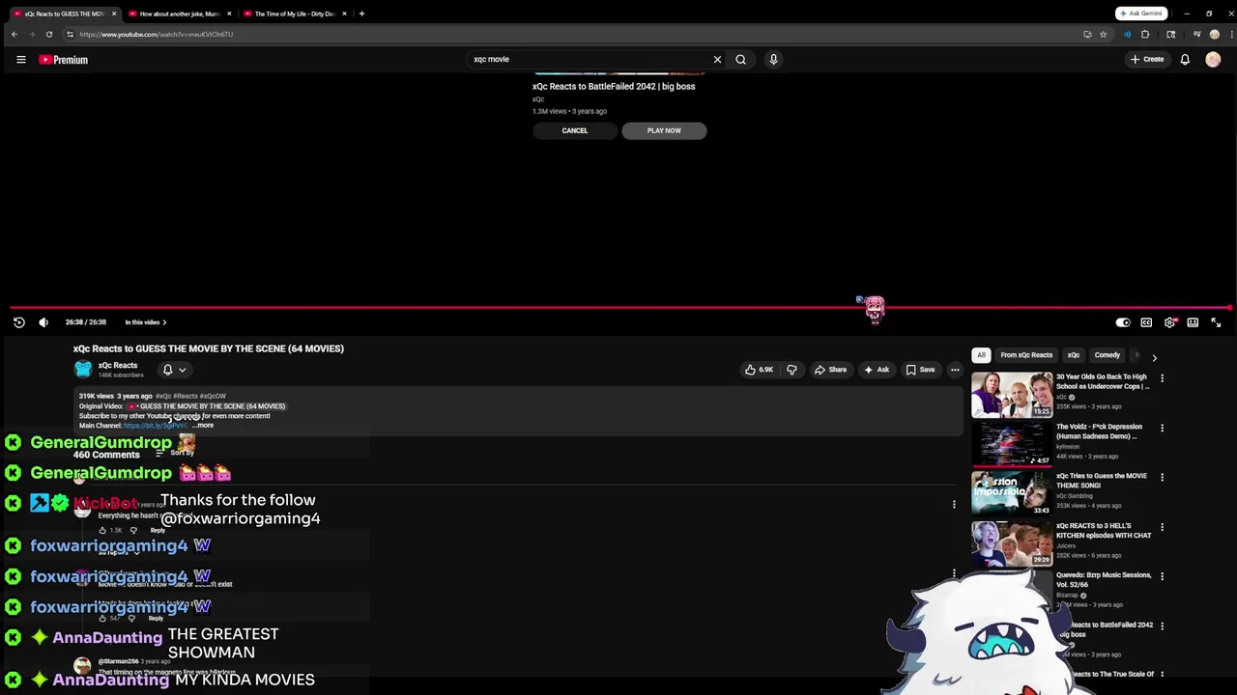Show more filter chips with the right arrow
Image resolution: width=1237 pixels, height=695 pixels.
pos(1154,358)
